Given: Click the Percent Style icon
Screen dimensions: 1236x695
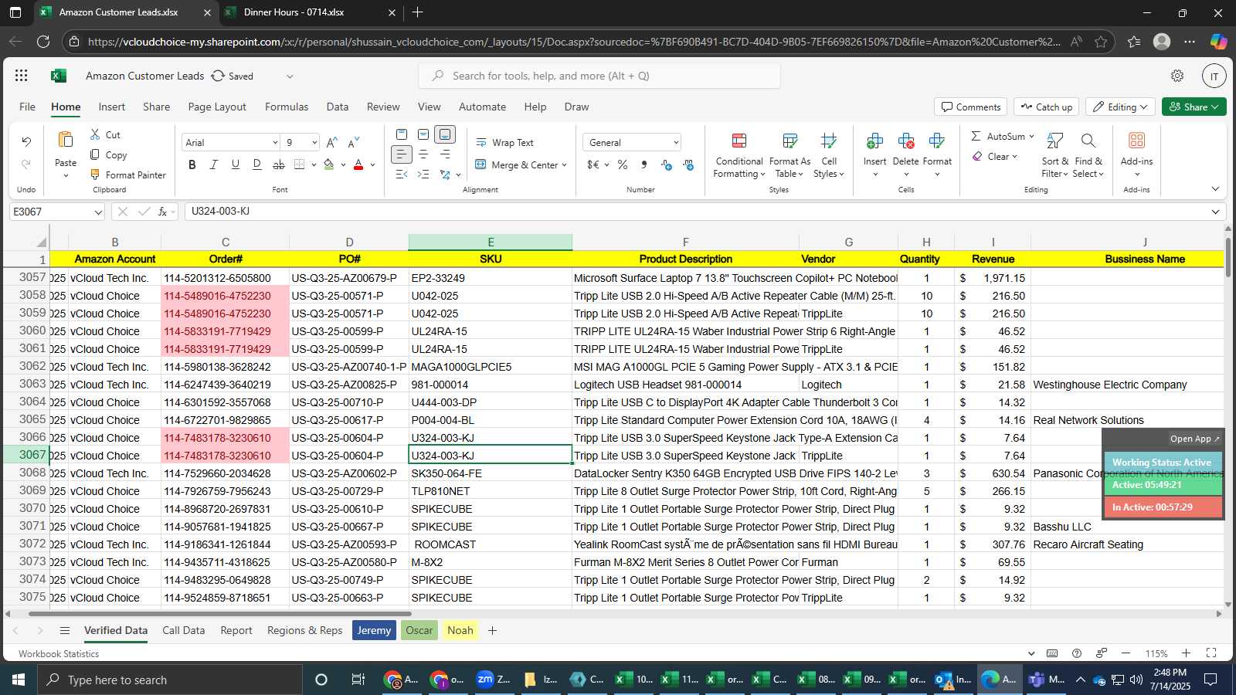Looking at the screenshot, I should pos(623,164).
